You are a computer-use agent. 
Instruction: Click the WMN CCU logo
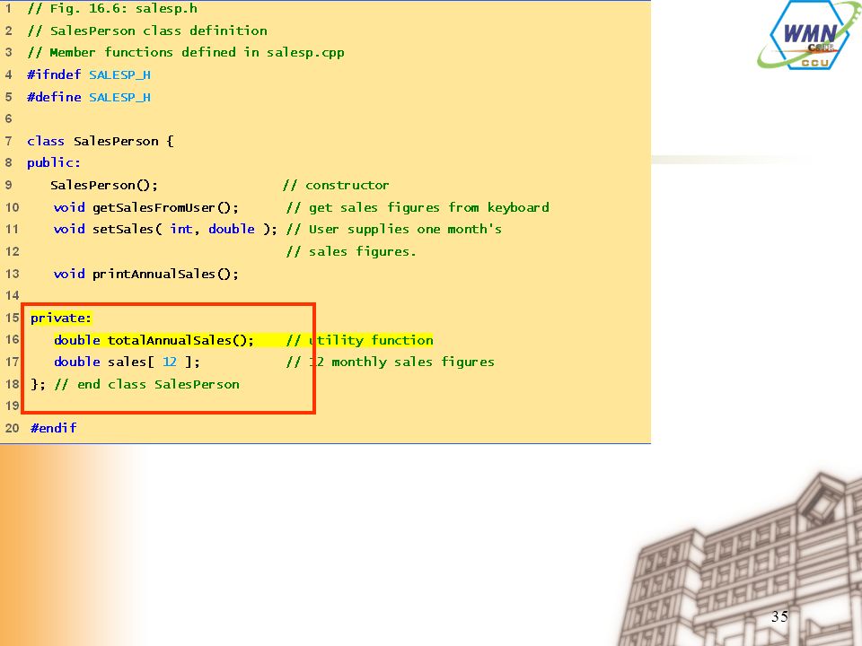tap(808, 36)
